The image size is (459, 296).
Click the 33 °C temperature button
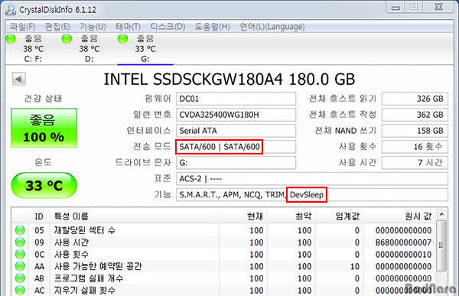44,185
